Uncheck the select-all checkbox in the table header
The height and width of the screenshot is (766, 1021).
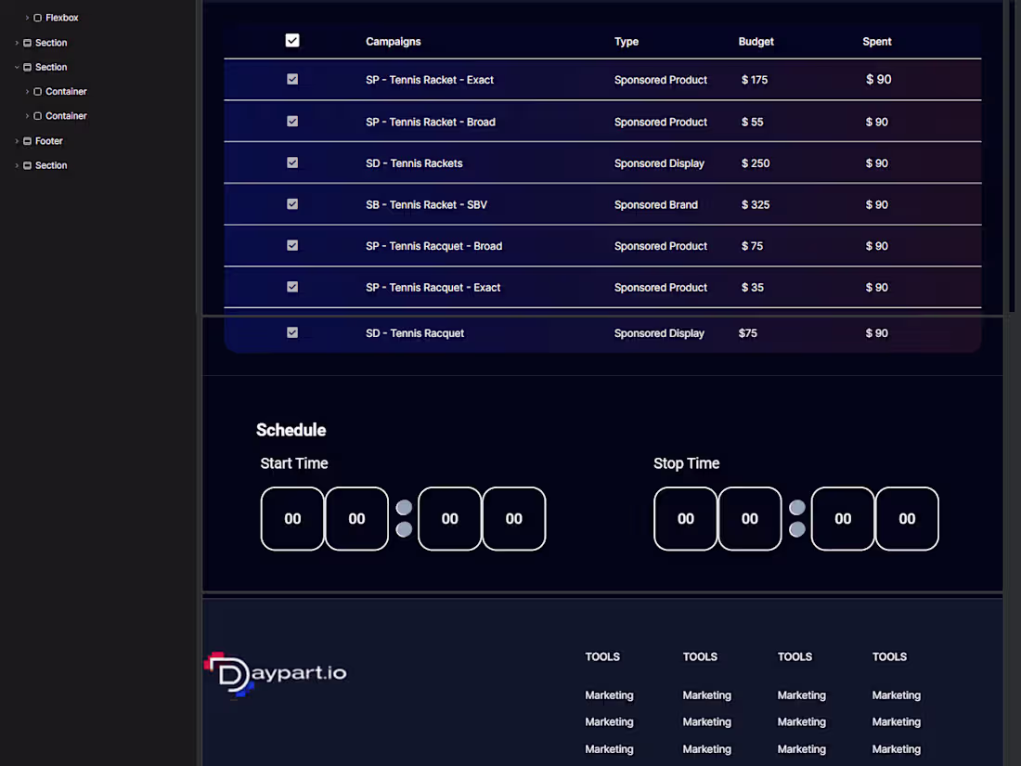click(292, 40)
